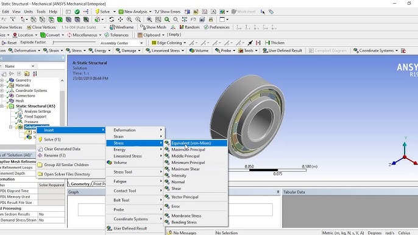Viewport: 418px width, 235px height.
Task: Click the green check update icon
Action: [77, 12]
